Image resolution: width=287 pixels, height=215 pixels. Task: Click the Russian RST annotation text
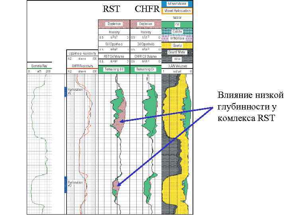[x=250, y=107]
